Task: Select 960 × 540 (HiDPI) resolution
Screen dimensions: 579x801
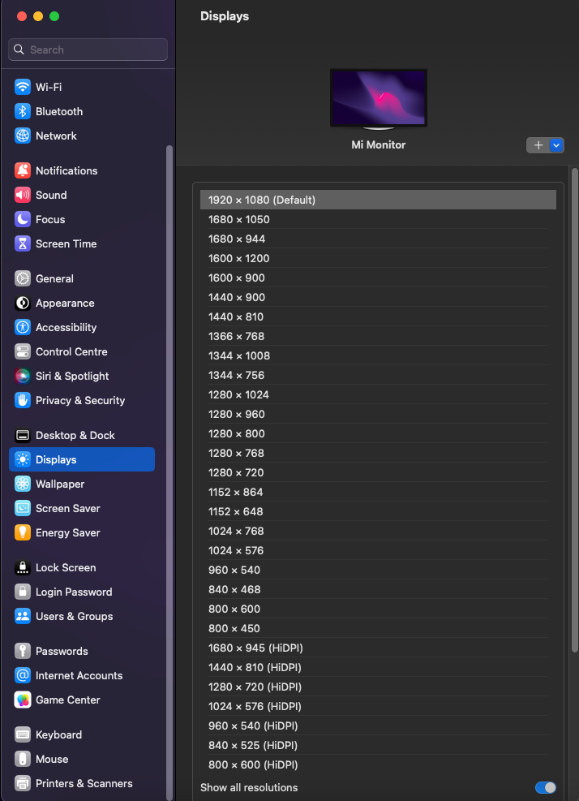Action: point(378,726)
